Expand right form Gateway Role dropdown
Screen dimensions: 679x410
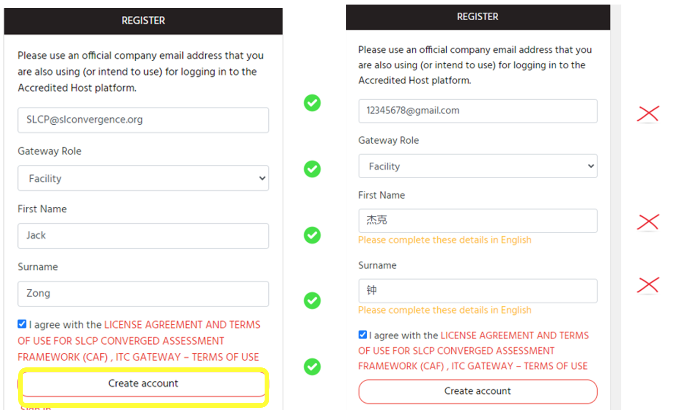[478, 166]
